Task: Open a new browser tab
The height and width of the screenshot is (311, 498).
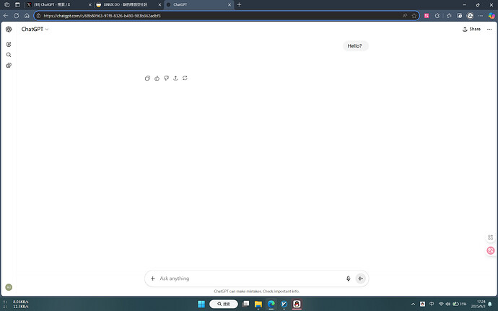Action: click(239, 5)
